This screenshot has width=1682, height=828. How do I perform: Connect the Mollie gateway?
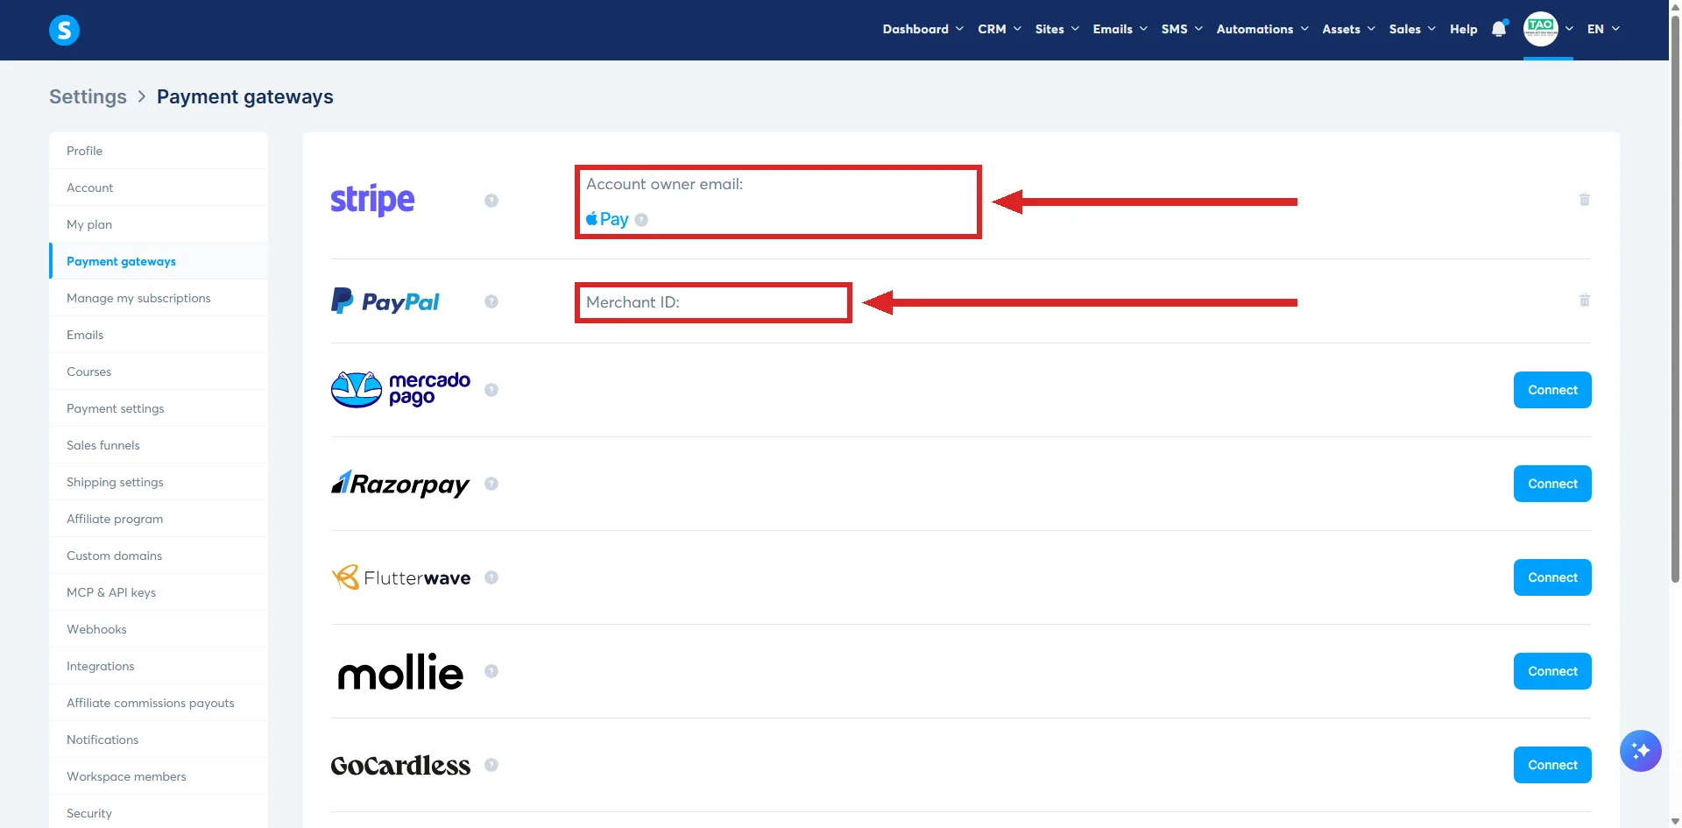tap(1552, 671)
